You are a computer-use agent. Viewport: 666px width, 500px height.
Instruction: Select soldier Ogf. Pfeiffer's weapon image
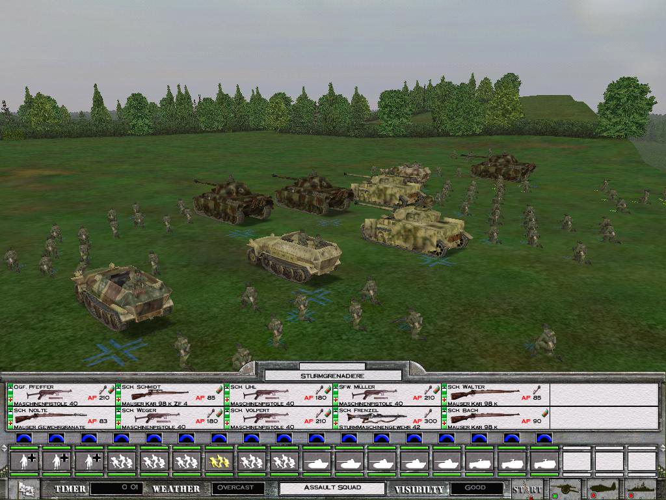[x=49, y=395]
